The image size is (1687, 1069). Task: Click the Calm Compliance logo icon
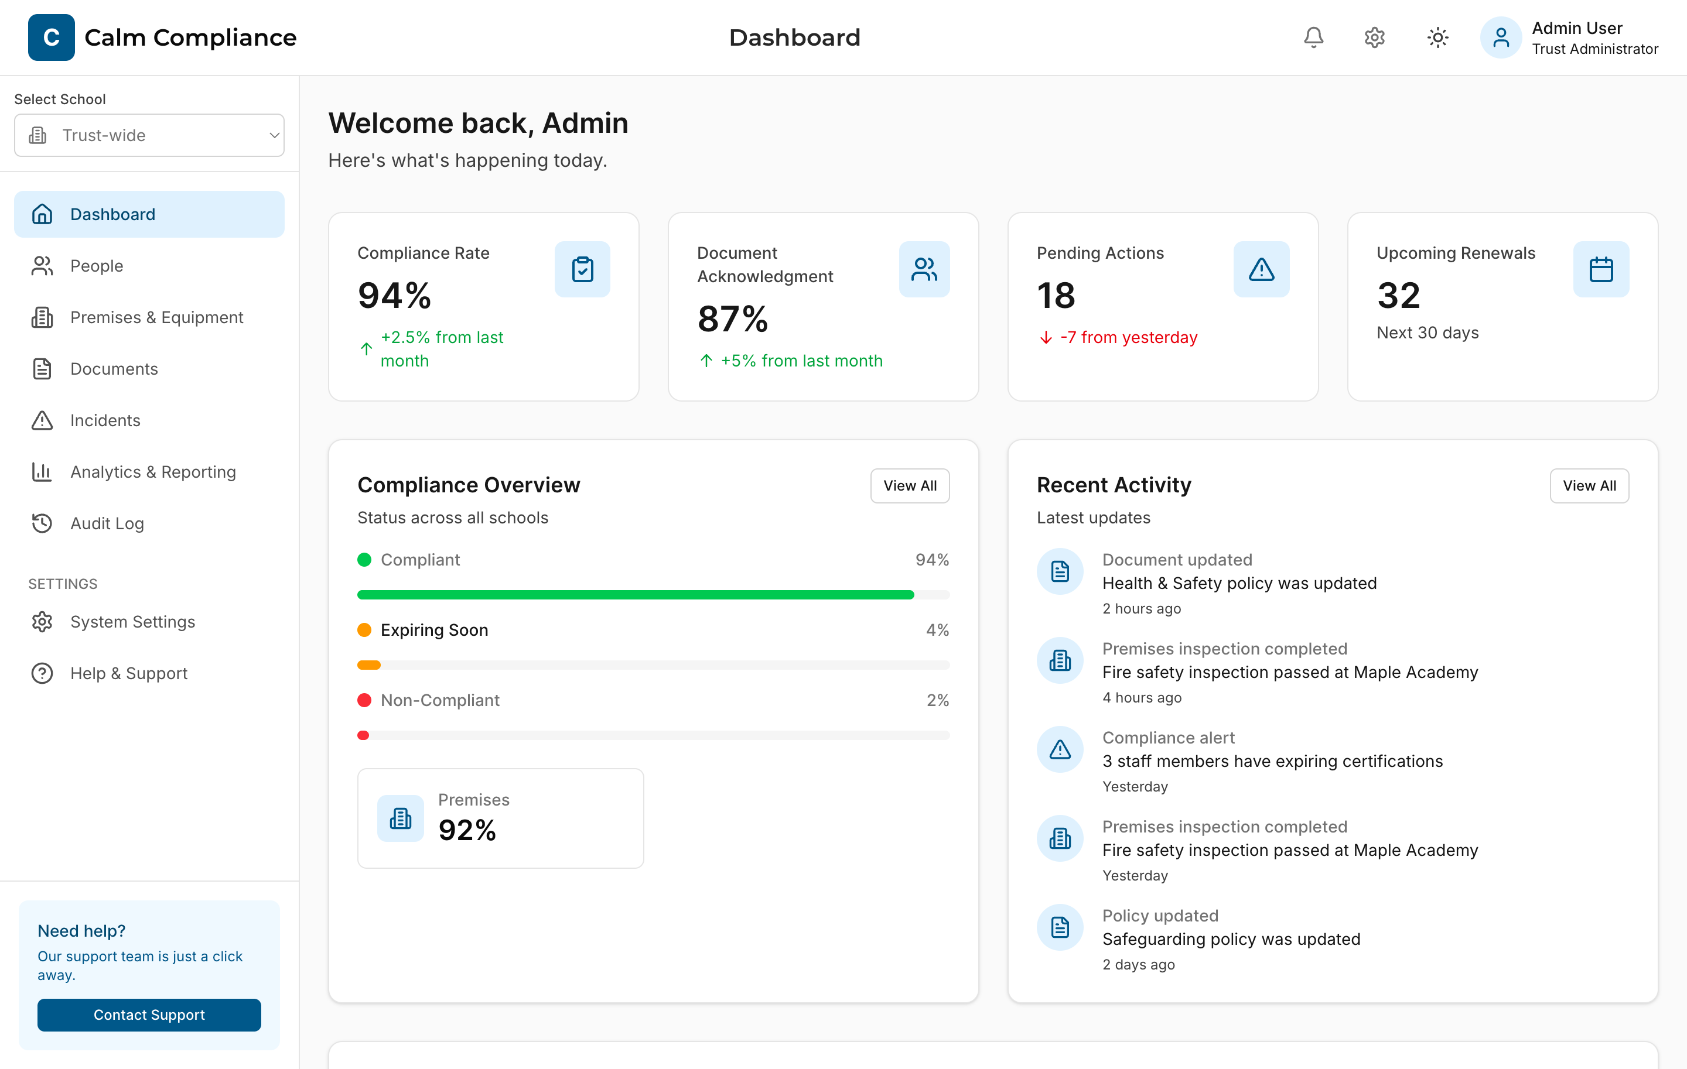tap(51, 37)
